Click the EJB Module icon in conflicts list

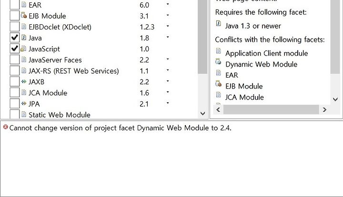pyautogui.click(x=218, y=83)
